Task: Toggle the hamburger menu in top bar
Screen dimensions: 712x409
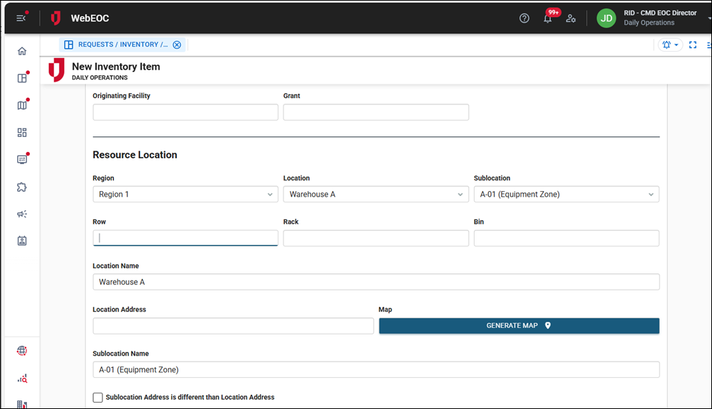Action: click(21, 18)
